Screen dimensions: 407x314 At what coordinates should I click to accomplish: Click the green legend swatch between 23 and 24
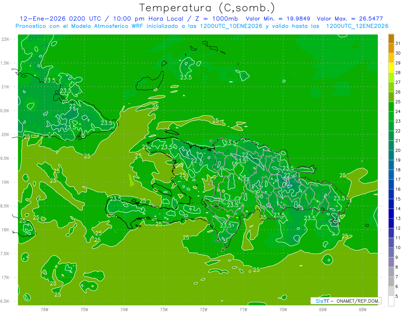coord(391,116)
